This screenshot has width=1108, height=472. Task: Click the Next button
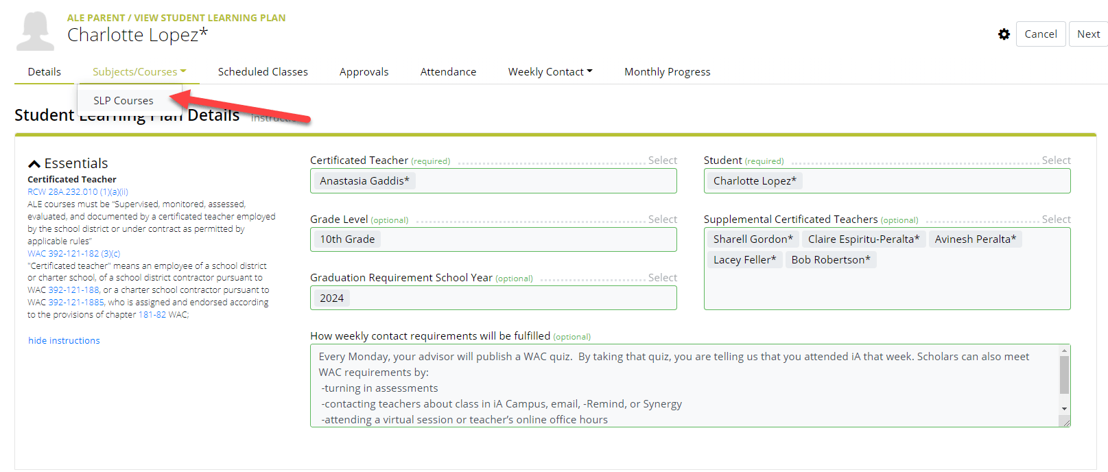point(1088,34)
